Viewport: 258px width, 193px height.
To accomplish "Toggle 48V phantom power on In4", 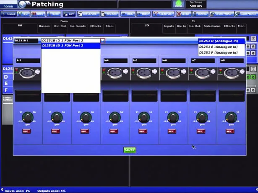I will [x=114, y=131].
